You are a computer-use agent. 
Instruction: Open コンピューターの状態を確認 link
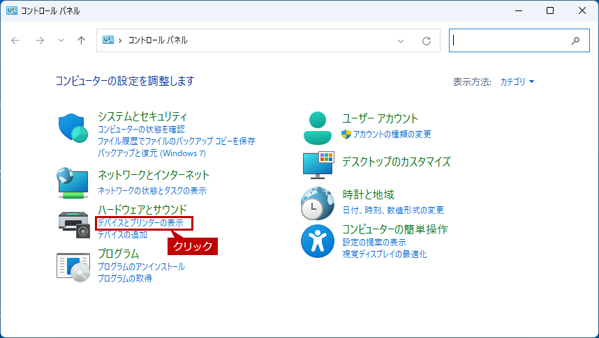point(141,130)
